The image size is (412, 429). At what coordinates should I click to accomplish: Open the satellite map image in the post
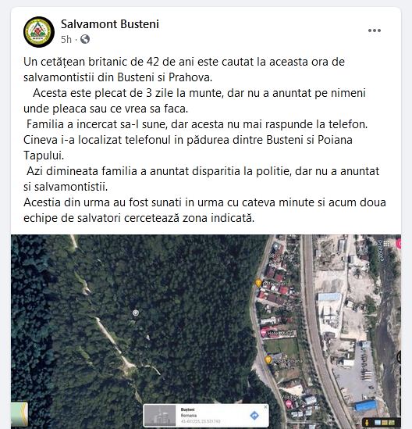[x=206, y=331]
